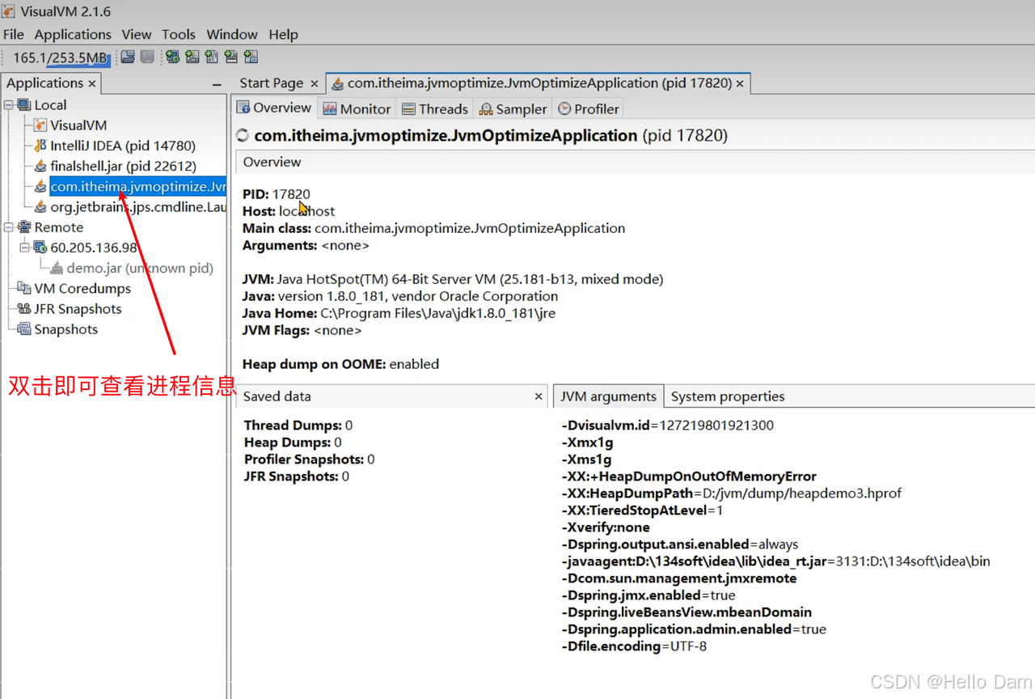
Task: Close the Start Page tab
Action: point(315,83)
